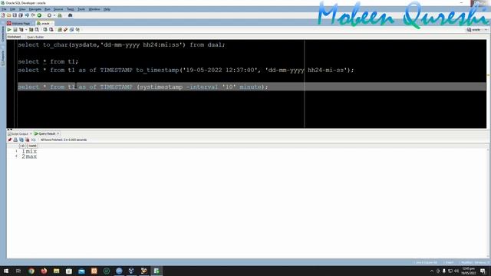
Task: Open the Run menu
Action: coord(48,9)
